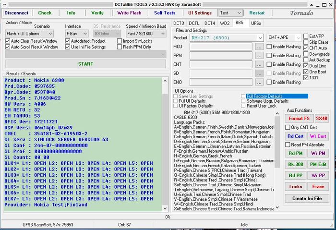
Task: Toggle the Ext.VPP checkbox
Action: (306, 36)
